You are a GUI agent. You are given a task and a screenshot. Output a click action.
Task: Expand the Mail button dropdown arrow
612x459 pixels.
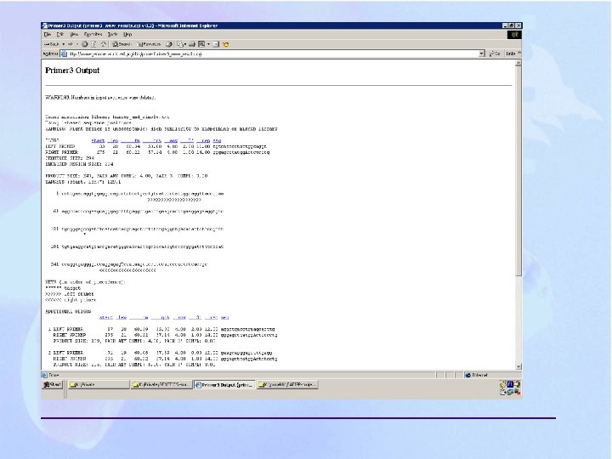185,44
